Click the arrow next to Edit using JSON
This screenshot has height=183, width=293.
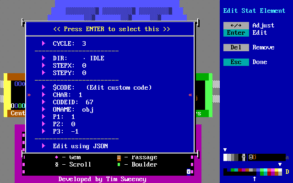pyautogui.click(x=44, y=146)
